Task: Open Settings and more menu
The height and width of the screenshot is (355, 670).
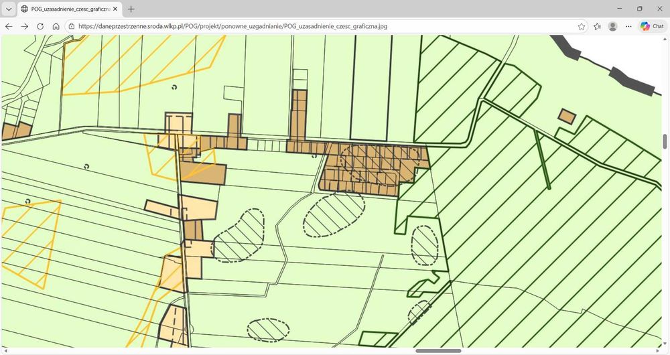Action: point(628,27)
